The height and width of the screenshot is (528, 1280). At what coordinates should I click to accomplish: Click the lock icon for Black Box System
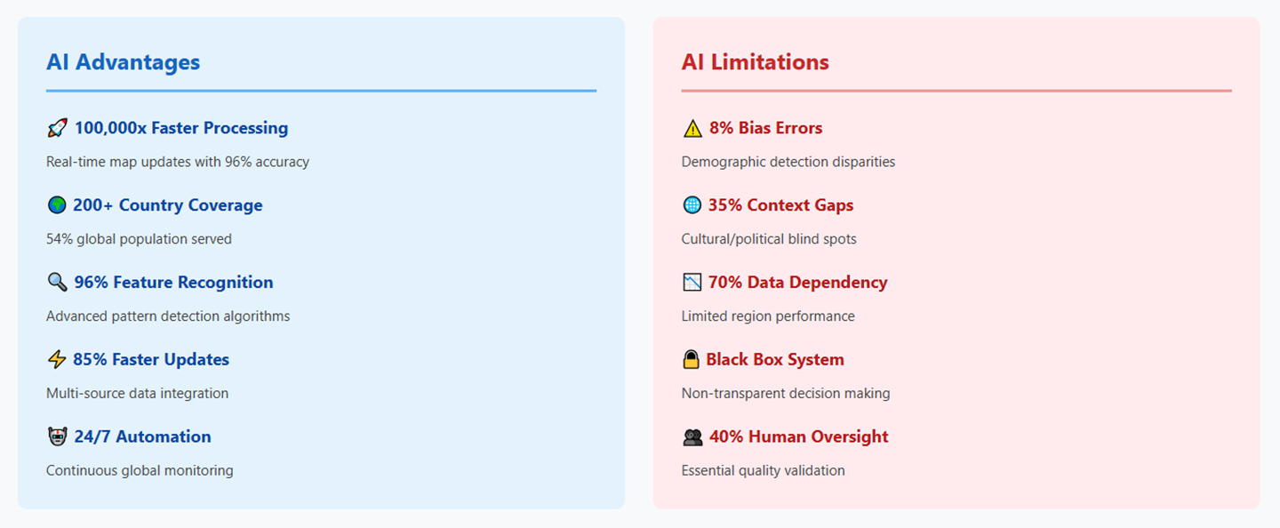click(691, 360)
